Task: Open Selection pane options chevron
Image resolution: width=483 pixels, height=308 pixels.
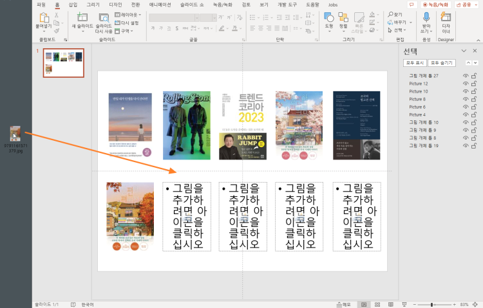Action: point(464,51)
